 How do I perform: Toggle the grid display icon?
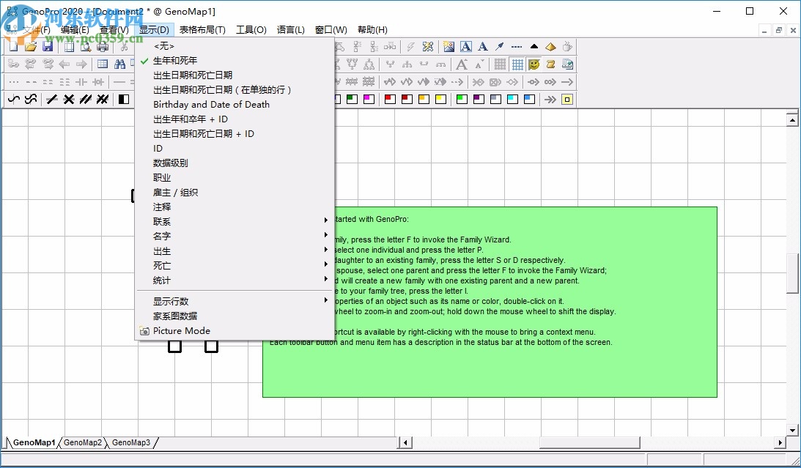516,64
